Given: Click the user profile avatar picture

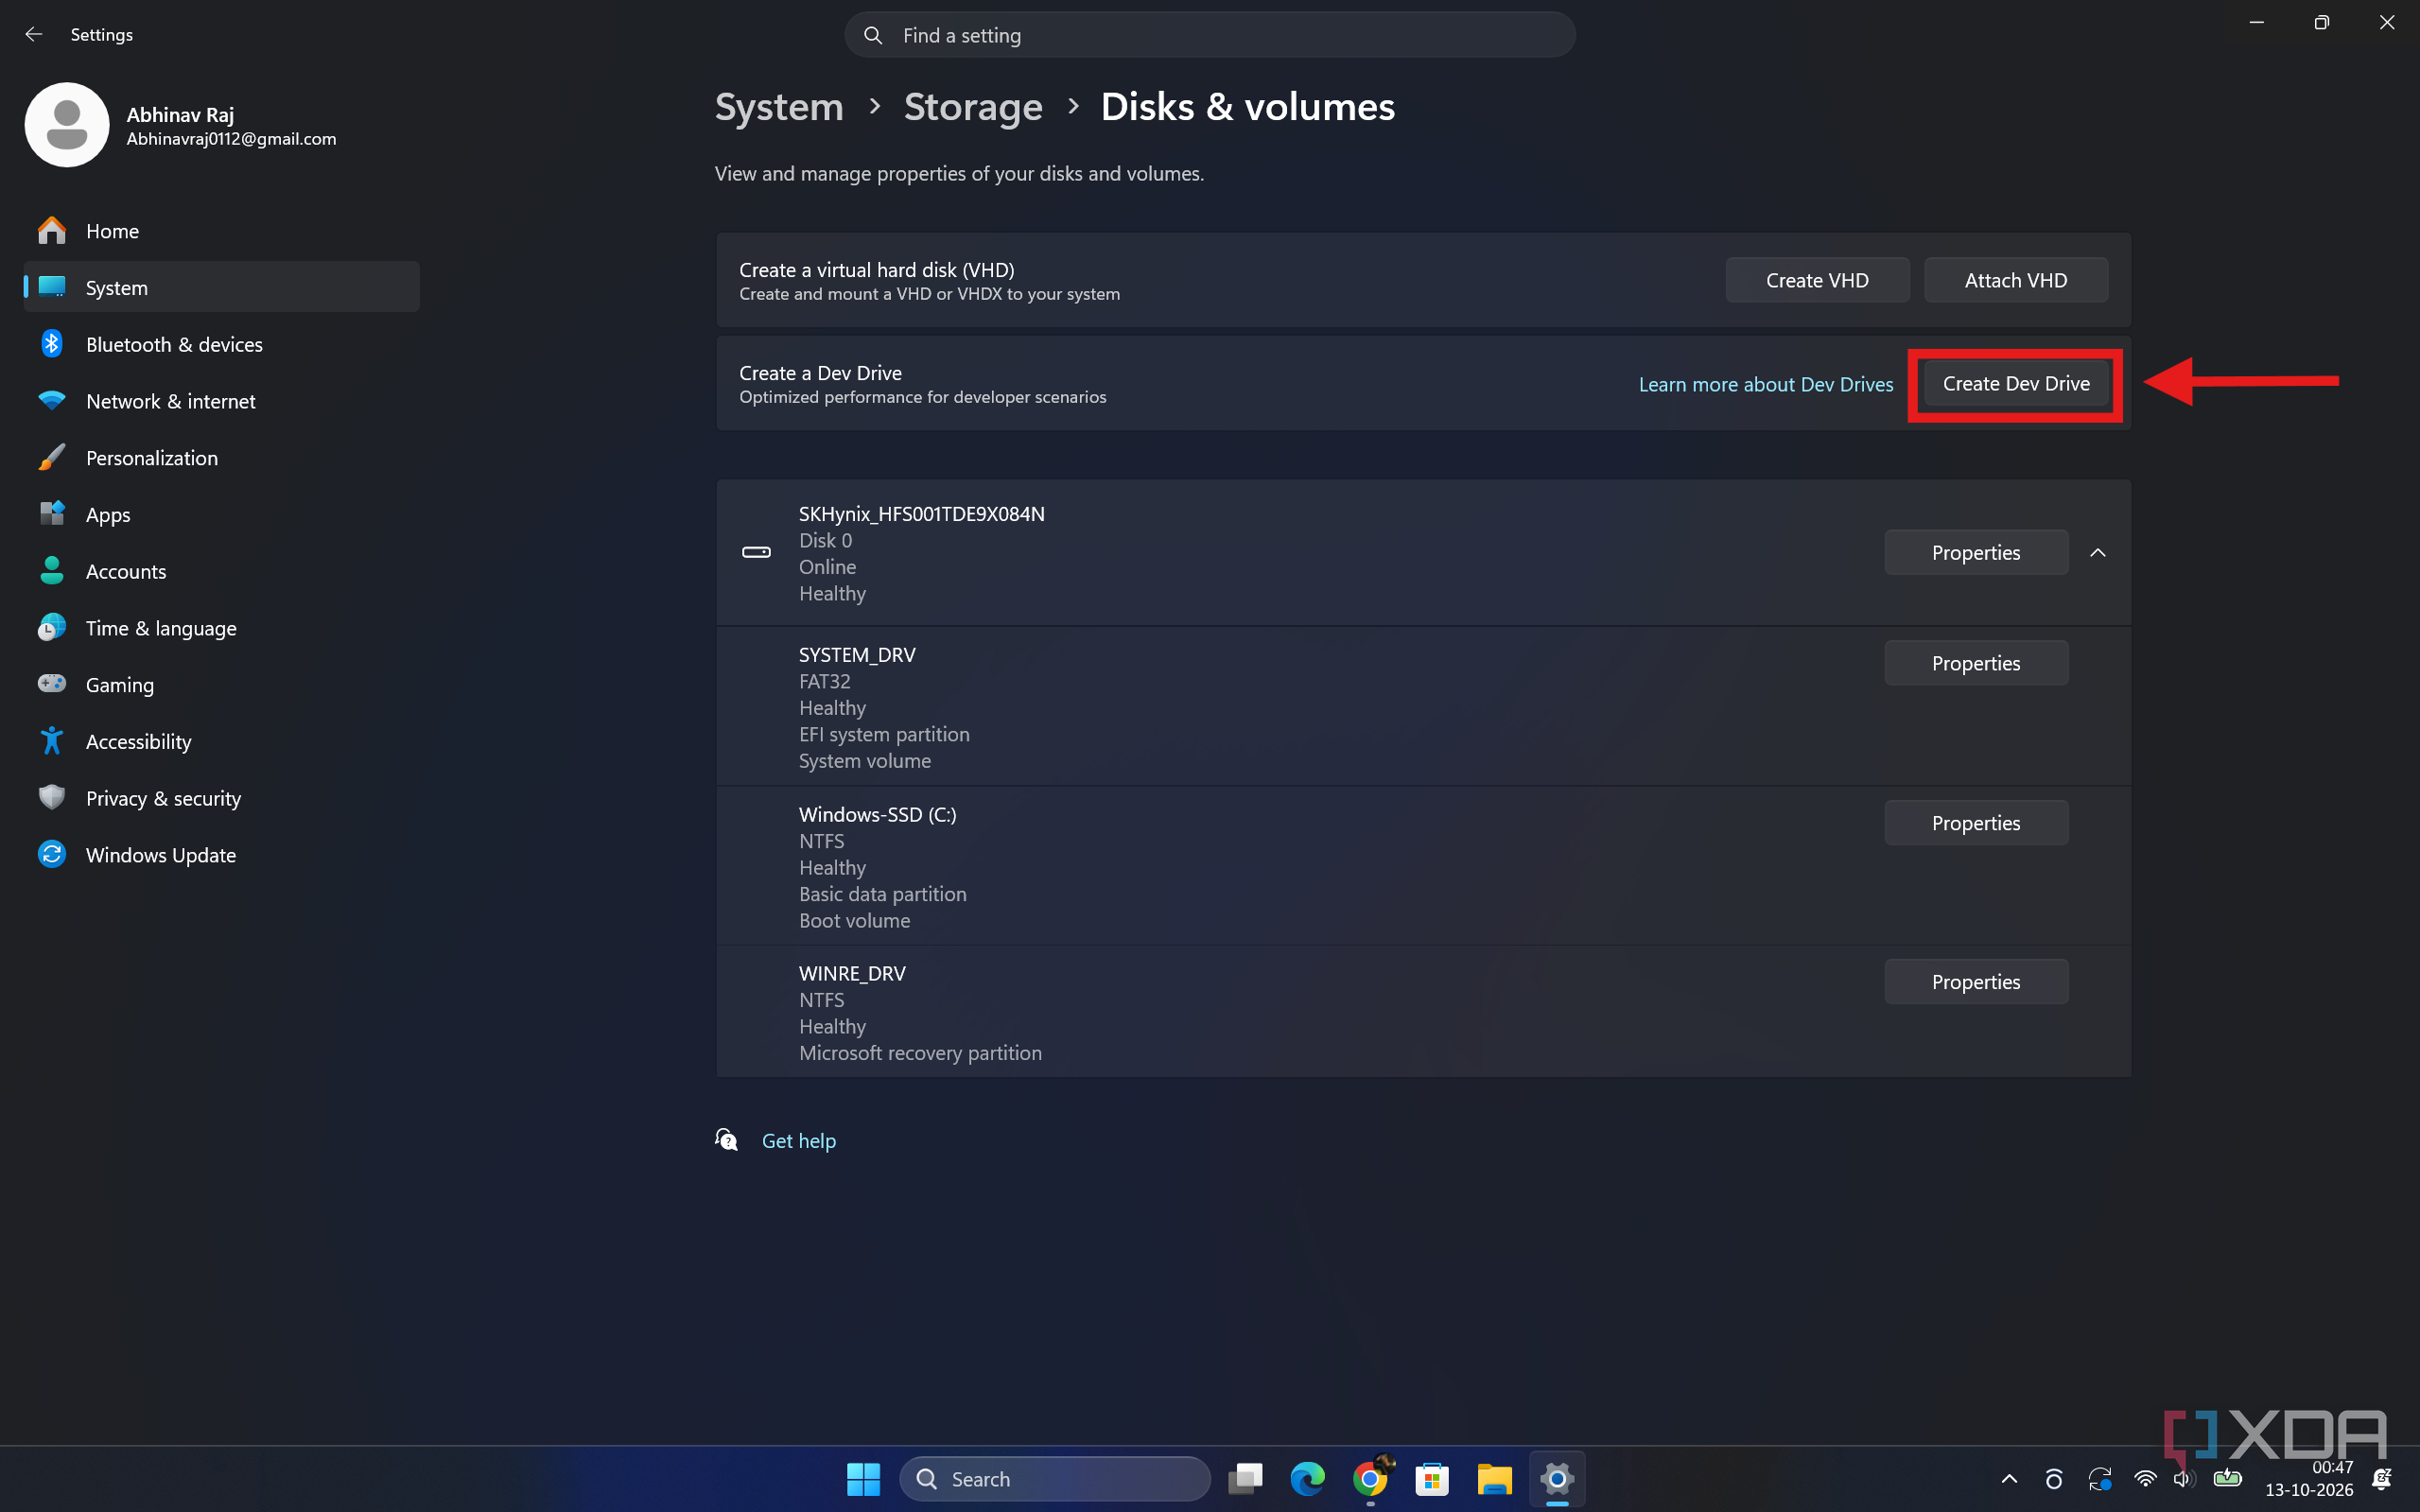Looking at the screenshot, I should point(67,125).
